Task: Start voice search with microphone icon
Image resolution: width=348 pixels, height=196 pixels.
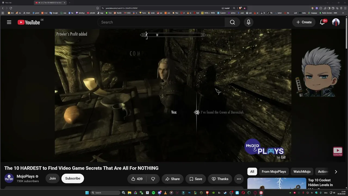Action: click(248, 22)
